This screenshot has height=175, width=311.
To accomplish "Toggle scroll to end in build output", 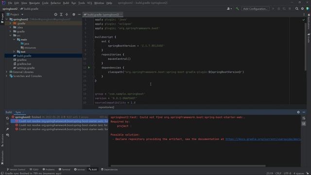I will [304, 124].
